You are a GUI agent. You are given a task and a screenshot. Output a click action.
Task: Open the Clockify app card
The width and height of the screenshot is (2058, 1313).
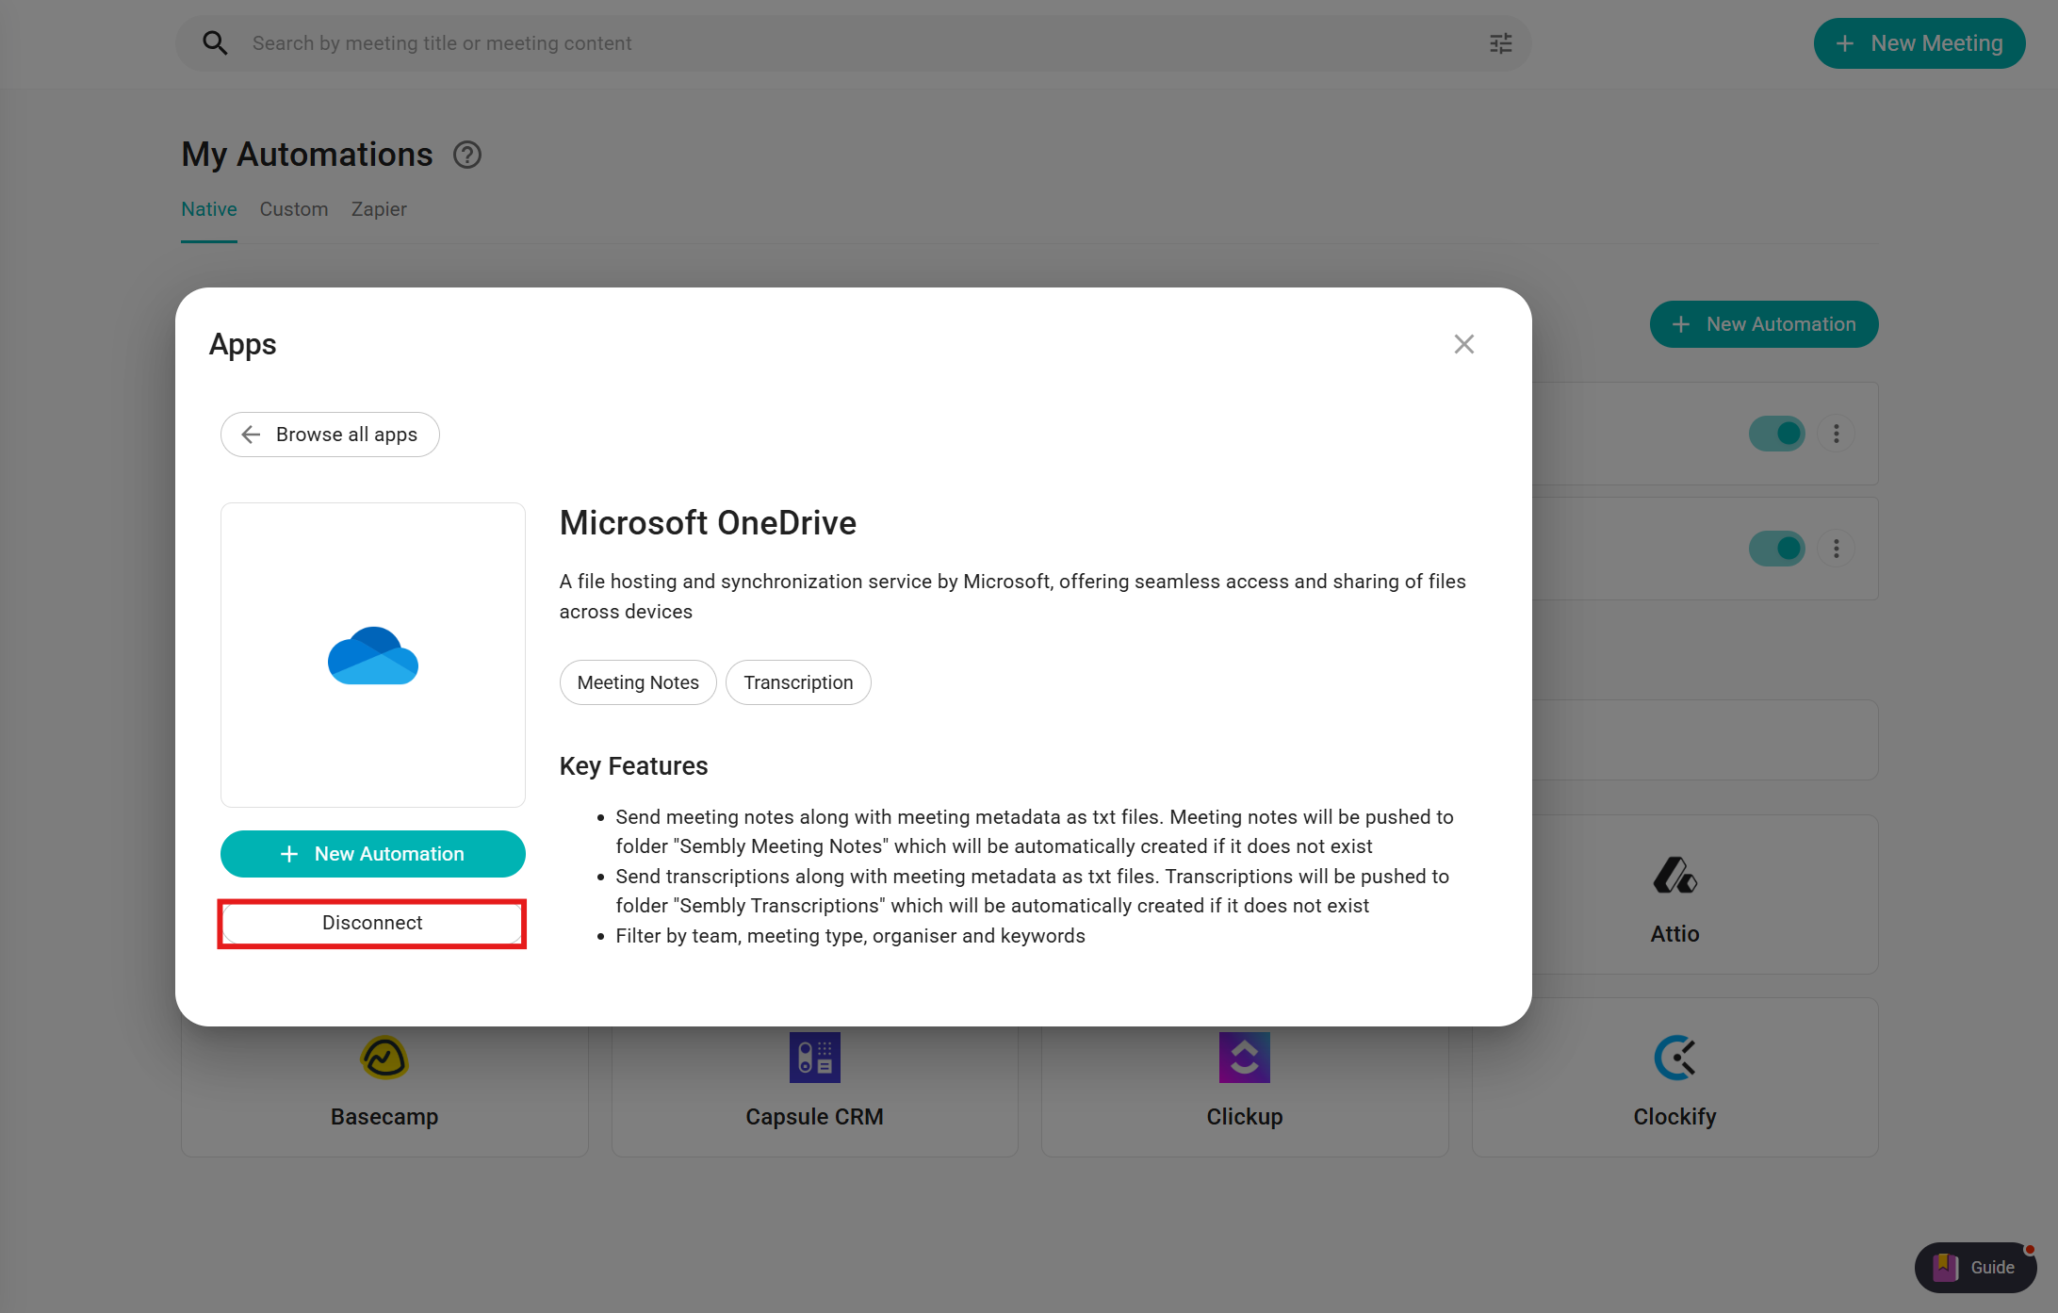click(x=1674, y=1079)
